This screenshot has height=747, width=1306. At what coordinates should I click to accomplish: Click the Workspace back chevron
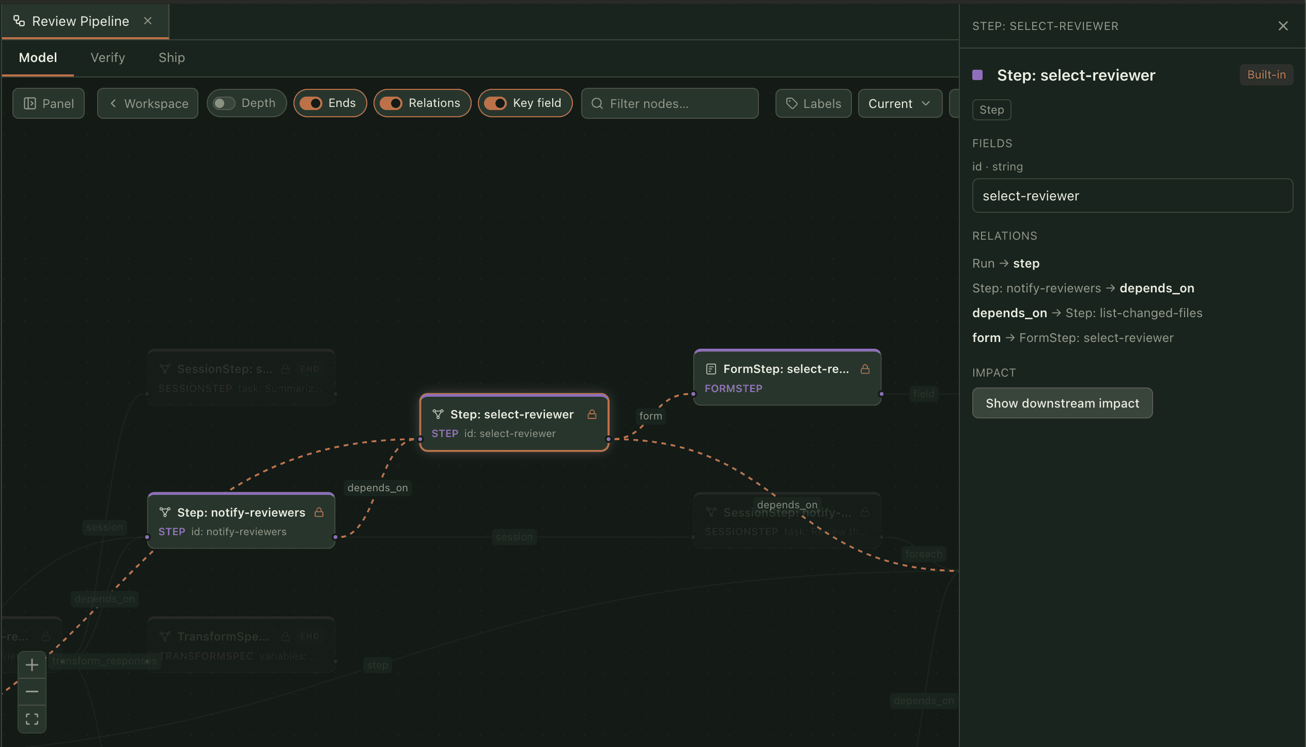coord(113,103)
